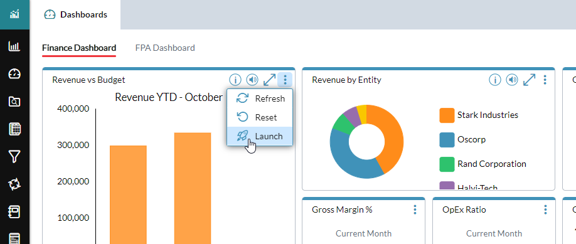The image size is (576, 244).
Task: Choose Refresh from the widget menu
Action: [260, 98]
